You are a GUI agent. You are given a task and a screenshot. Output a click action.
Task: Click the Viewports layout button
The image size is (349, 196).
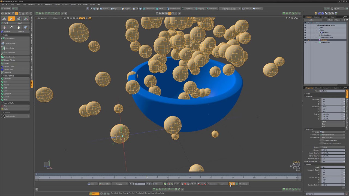6,9
